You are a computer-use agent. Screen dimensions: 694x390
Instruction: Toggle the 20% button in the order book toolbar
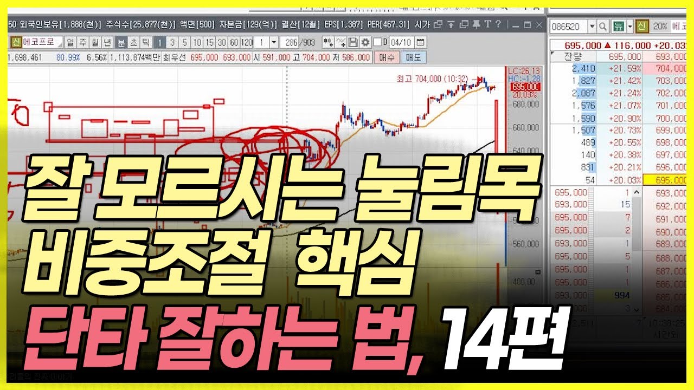pyautogui.click(x=660, y=27)
